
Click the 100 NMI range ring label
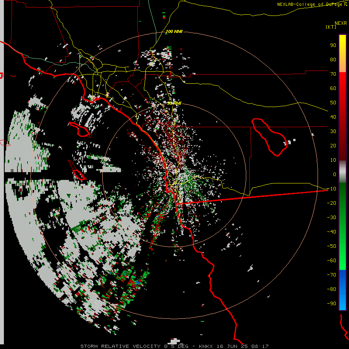tap(174, 32)
